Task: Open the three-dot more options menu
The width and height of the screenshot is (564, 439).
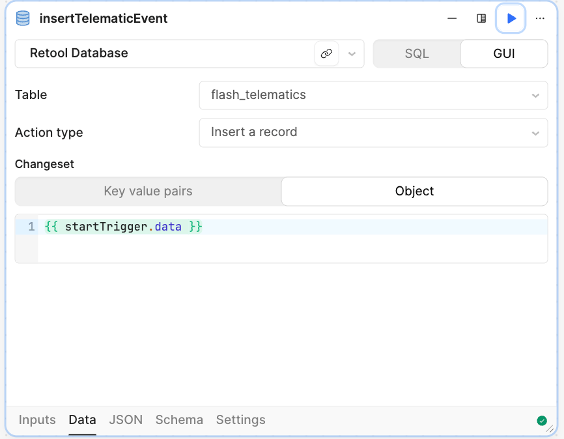Action: 540,19
